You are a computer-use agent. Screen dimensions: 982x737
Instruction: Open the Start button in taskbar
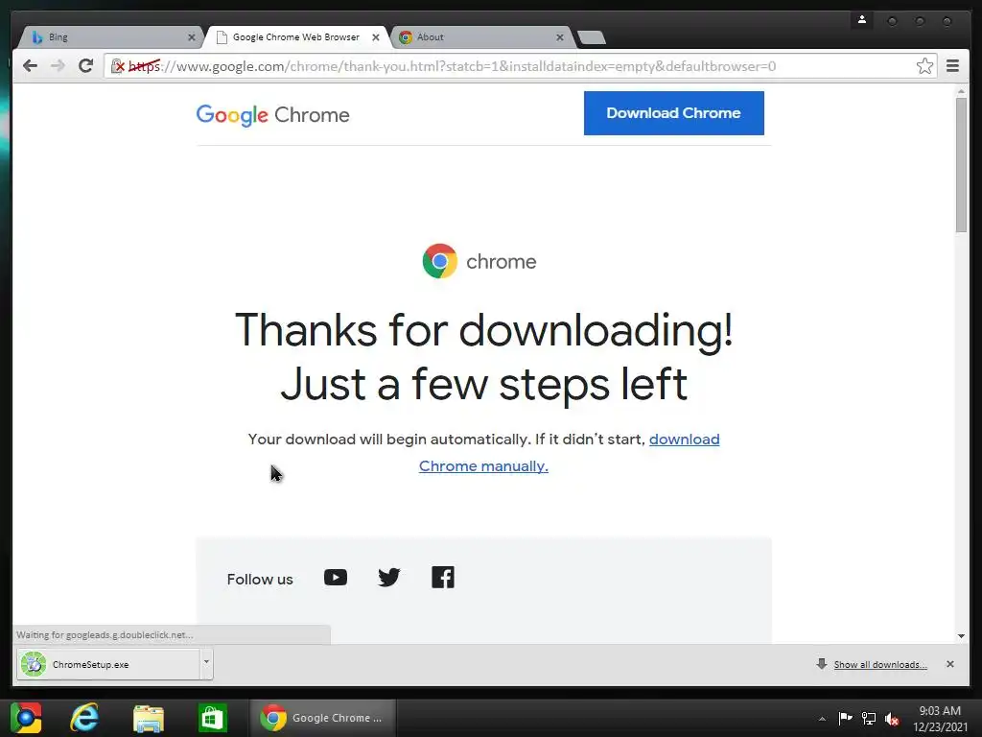click(x=26, y=718)
